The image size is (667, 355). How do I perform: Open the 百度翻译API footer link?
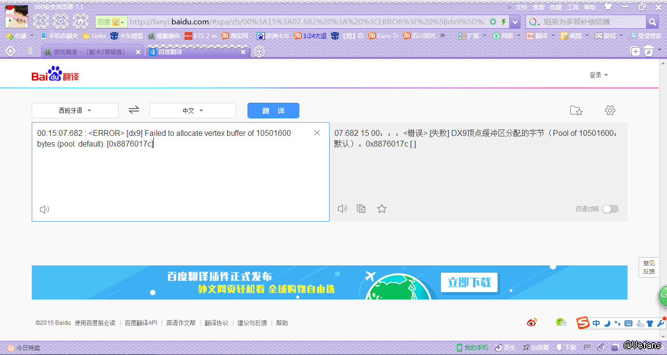[141, 323]
